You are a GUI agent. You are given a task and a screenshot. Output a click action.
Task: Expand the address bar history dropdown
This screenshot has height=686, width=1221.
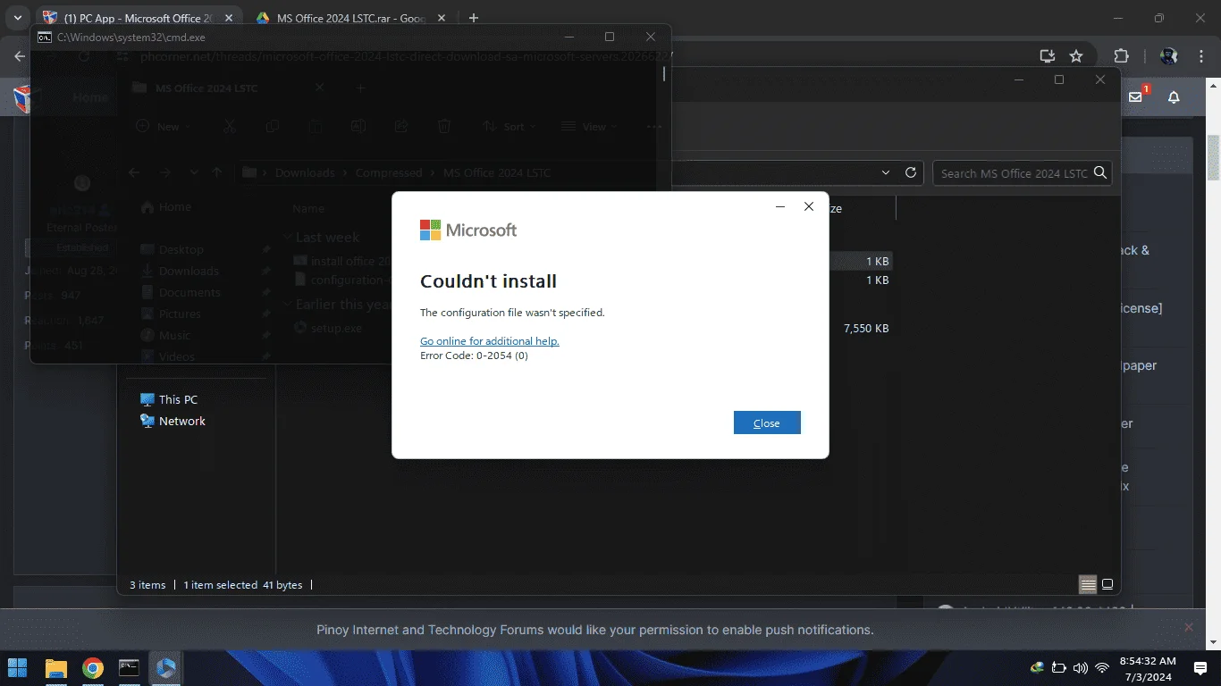point(886,172)
